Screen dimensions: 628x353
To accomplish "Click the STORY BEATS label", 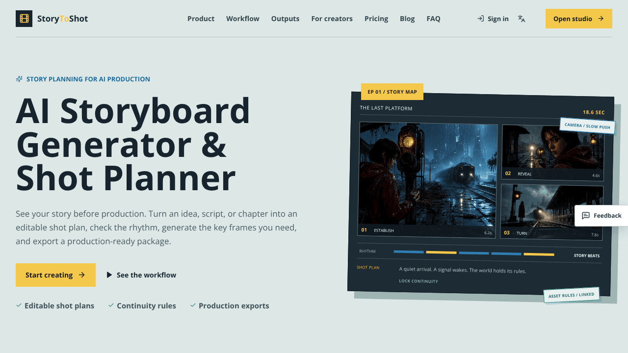I will (x=587, y=255).
